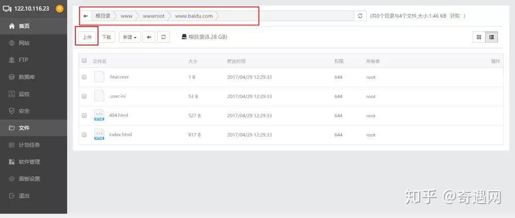Image resolution: width=515 pixels, height=218 pixels.
Task: Expand the 新建 dropdown
Action: pyautogui.click(x=130, y=37)
